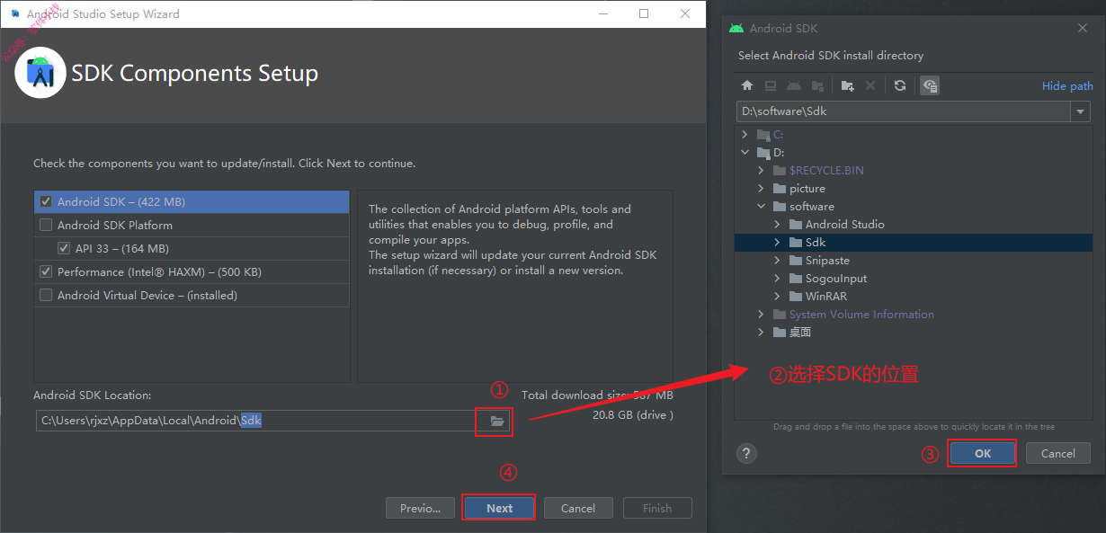Viewport: 1106px width, 533px height.
Task: Close the Android SDK dialog
Action: point(1082,28)
